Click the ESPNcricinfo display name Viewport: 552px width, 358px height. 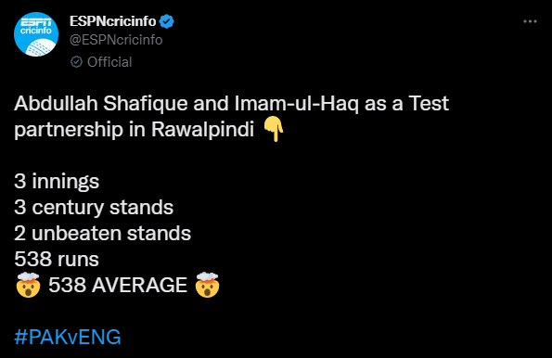click(112, 21)
